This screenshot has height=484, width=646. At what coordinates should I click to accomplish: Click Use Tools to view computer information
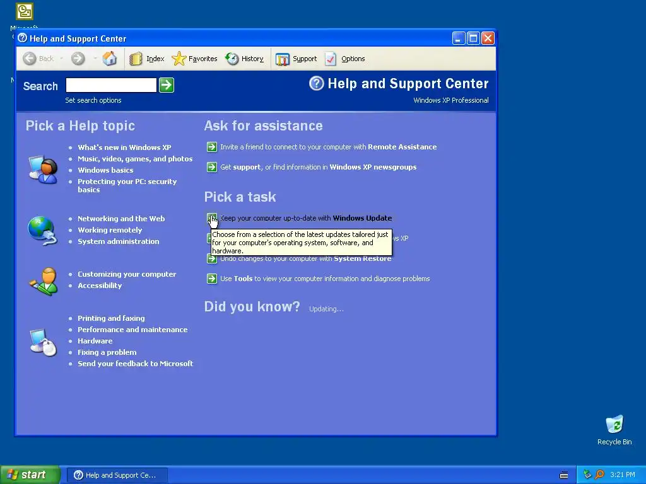[x=325, y=279]
